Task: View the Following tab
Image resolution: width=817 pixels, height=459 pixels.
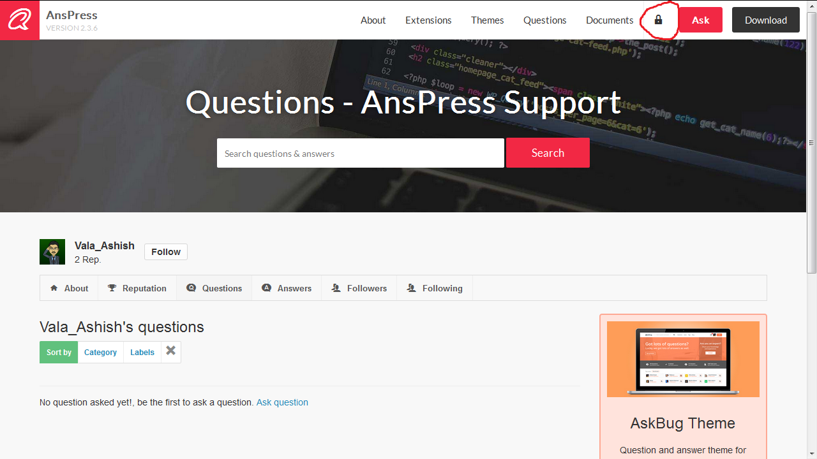Action: pyautogui.click(x=435, y=288)
